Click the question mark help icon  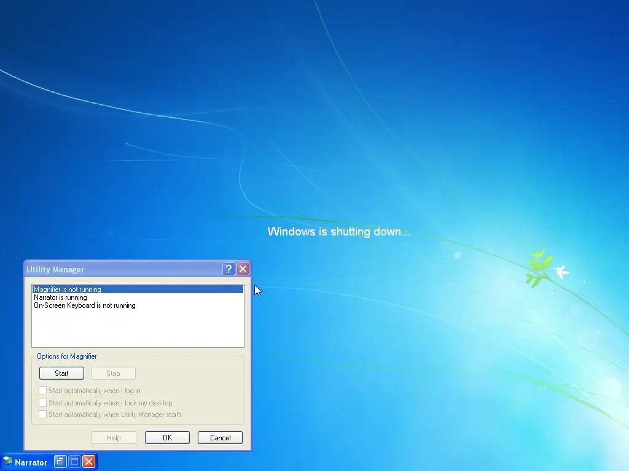click(x=229, y=269)
